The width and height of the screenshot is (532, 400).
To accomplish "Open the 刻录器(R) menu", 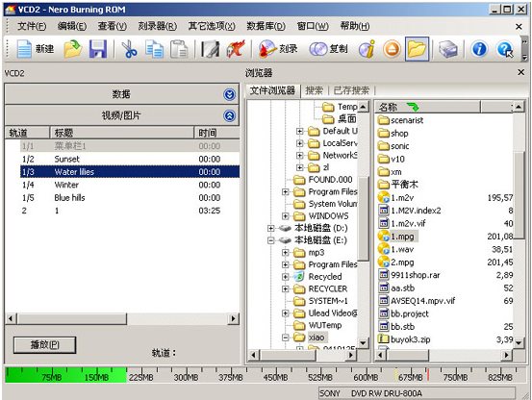I will (158, 26).
